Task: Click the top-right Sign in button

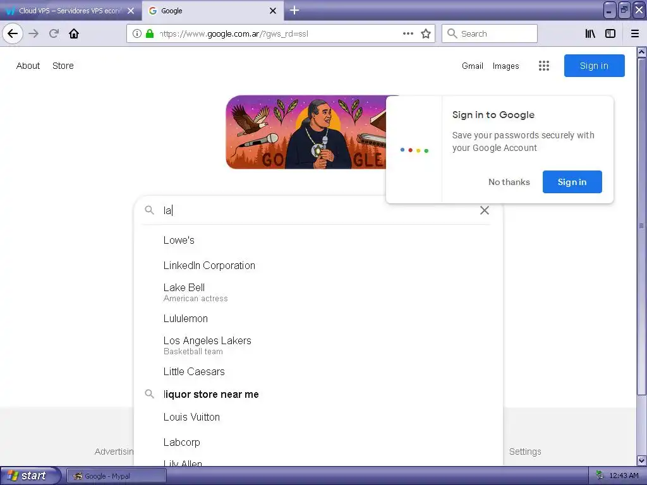Action: click(x=594, y=66)
